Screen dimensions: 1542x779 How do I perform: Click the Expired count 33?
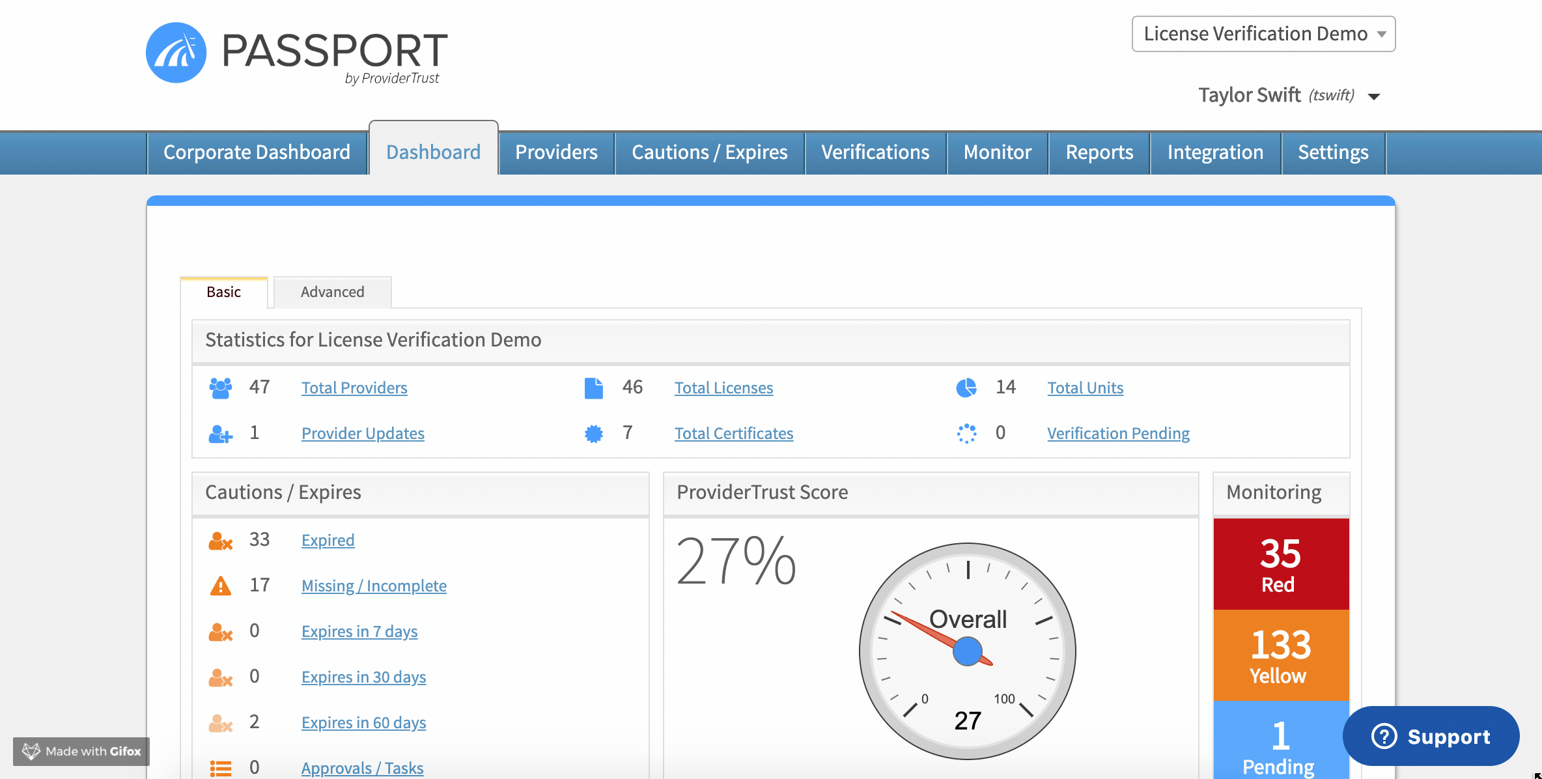point(259,540)
